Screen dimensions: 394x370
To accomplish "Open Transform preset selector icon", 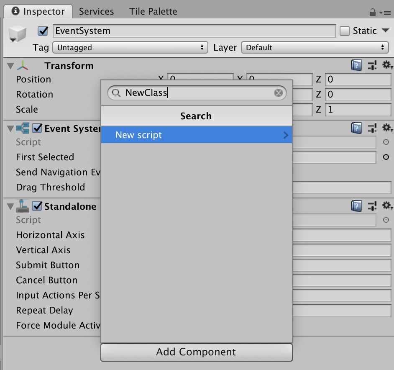I will (x=372, y=65).
